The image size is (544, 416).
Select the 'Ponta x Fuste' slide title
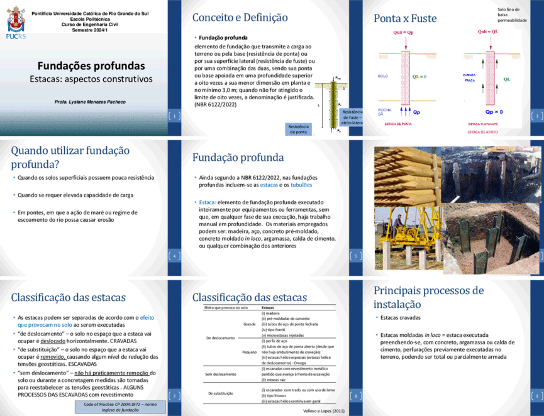[405, 18]
